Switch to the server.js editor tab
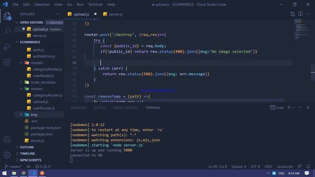This screenshot has height=177, width=315. (x=113, y=14)
